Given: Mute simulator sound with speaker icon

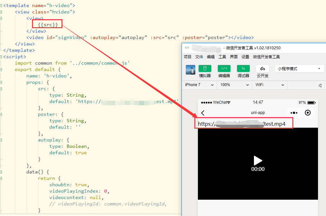Looking at the screenshot, I should (x=320, y=85).
